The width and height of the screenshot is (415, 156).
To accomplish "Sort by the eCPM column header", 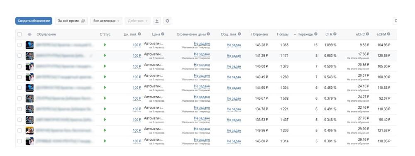I will coord(381,34).
